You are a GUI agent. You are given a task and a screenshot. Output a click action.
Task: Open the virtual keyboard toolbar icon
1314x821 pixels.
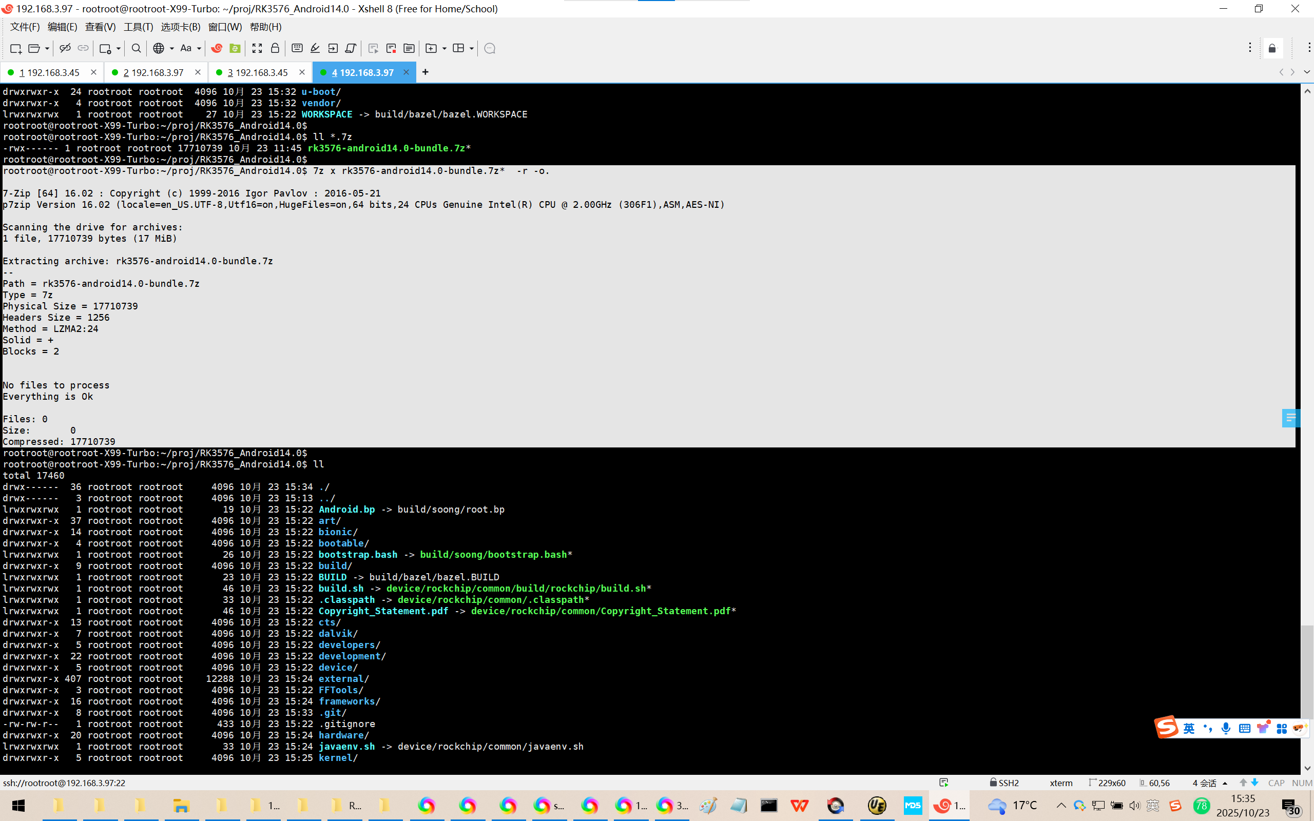[297, 48]
